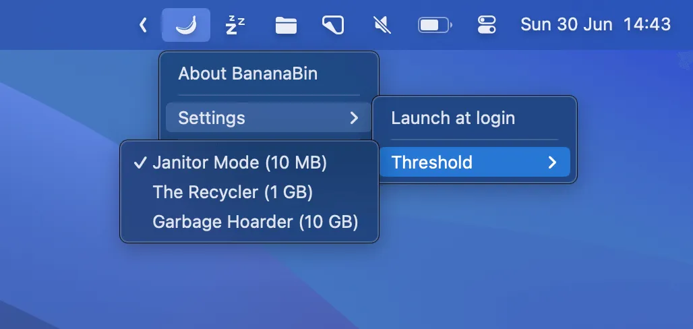
Task: Select the Threshold menu entry
Action: 432,162
